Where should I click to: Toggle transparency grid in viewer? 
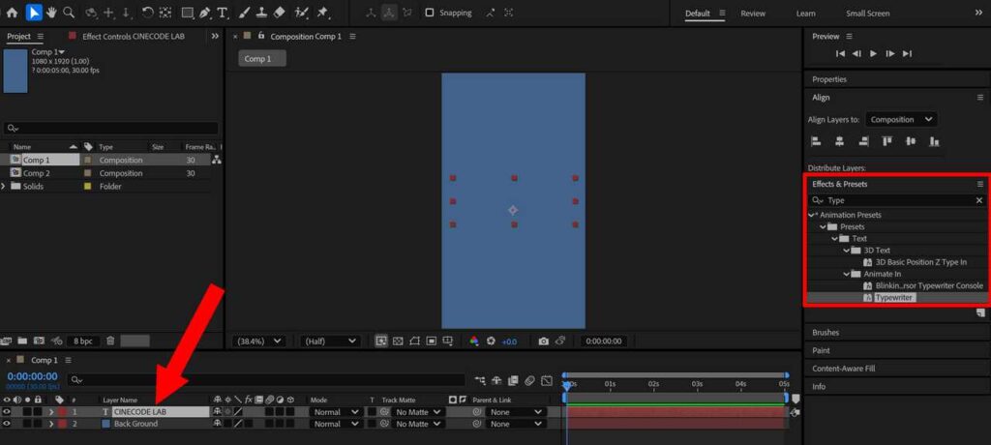point(398,341)
